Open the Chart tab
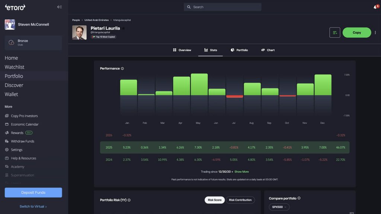This screenshot has width=381, height=214. [268, 50]
